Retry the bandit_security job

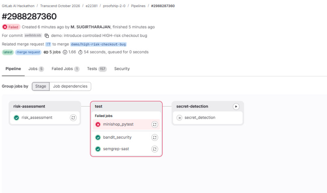click(155, 138)
